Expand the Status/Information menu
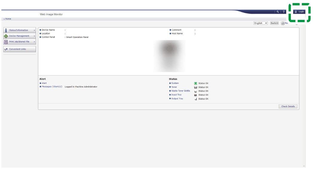 click(x=19, y=30)
